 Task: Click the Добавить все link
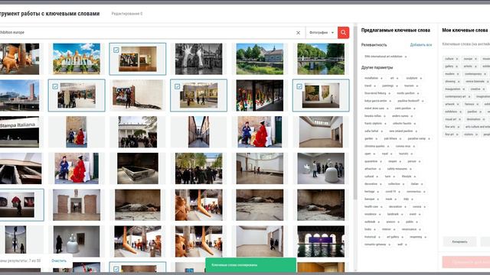[421, 45]
